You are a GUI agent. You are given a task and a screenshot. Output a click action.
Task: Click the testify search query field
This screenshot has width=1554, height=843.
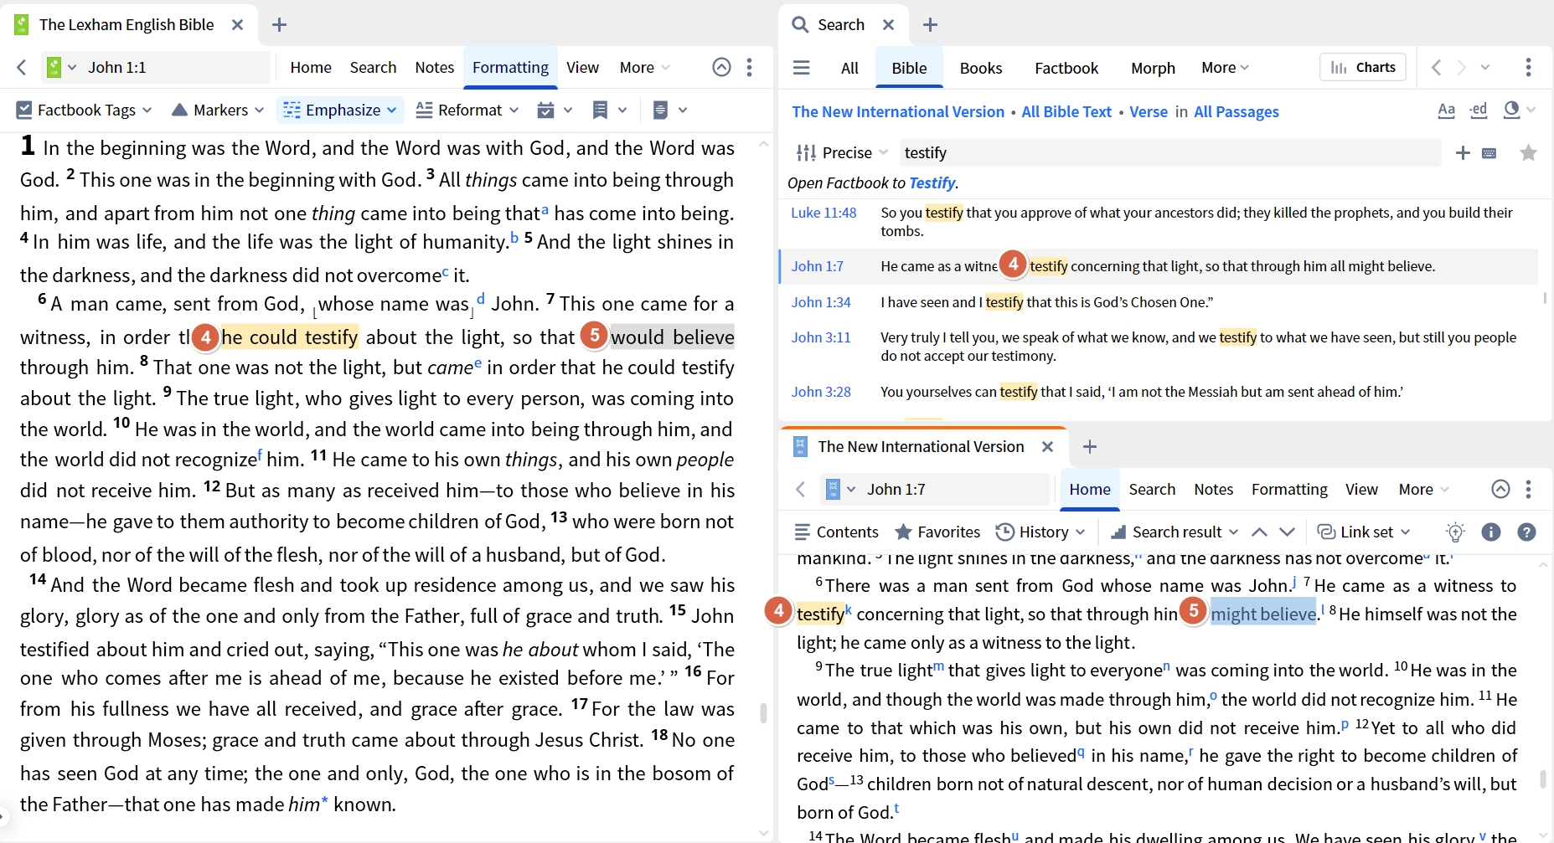[1169, 152]
